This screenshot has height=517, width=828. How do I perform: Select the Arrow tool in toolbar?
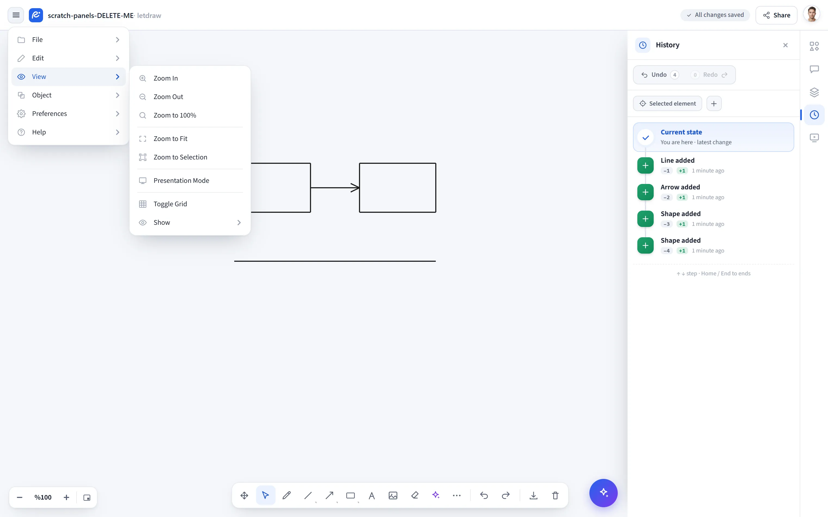coord(329,495)
